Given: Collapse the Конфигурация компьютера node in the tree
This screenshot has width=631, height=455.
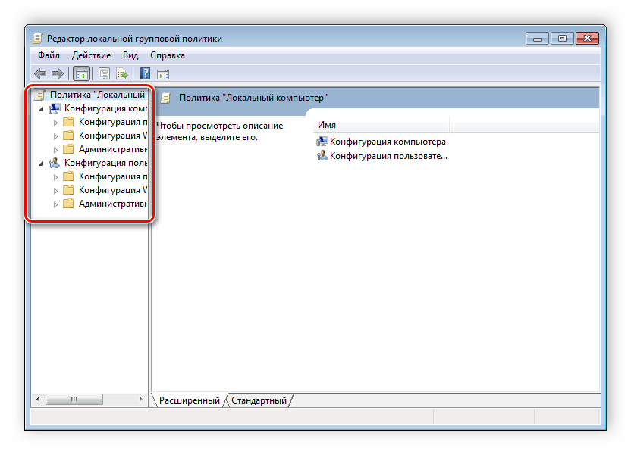Looking at the screenshot, I should click(41, 109).
